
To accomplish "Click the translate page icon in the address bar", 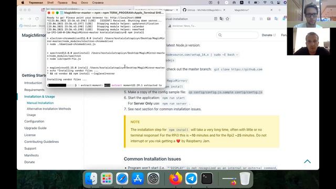I will (x=222, y=19).
